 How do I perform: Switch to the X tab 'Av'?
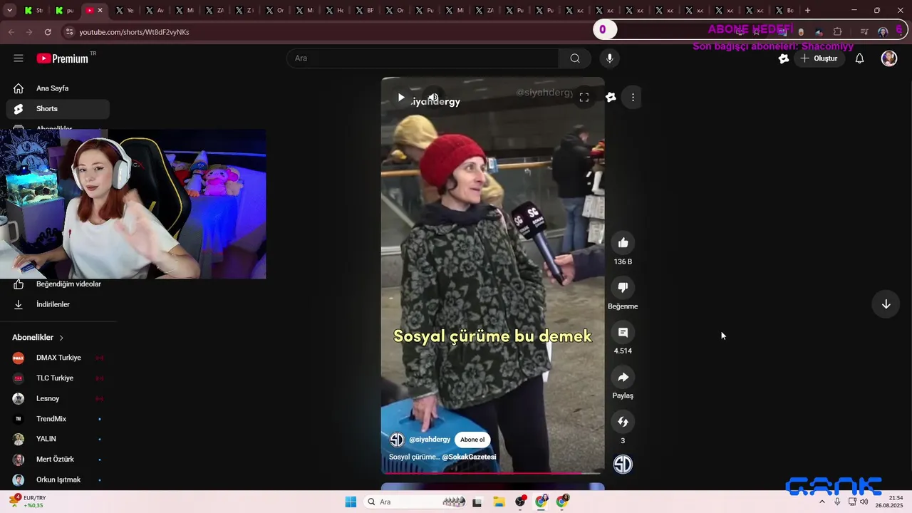(155, 11)
